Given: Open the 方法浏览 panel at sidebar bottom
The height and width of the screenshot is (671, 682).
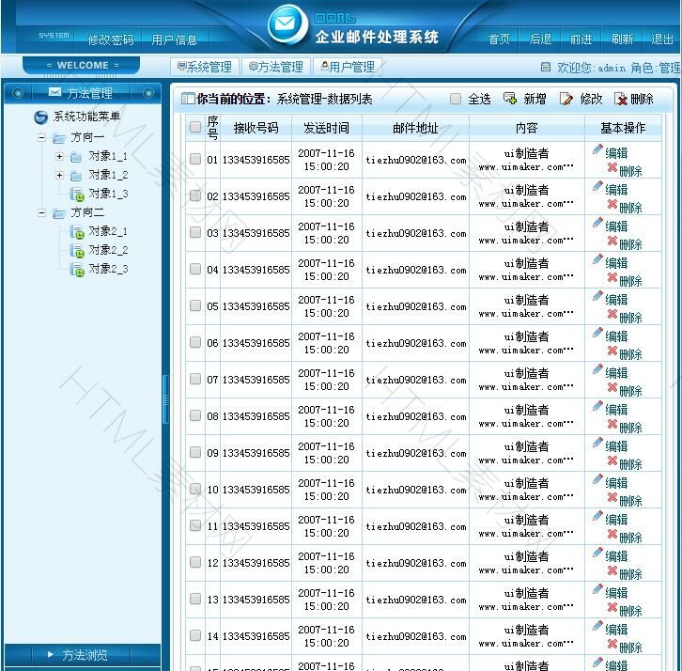Looking at the screenshot, I should (x=81, y=655).
